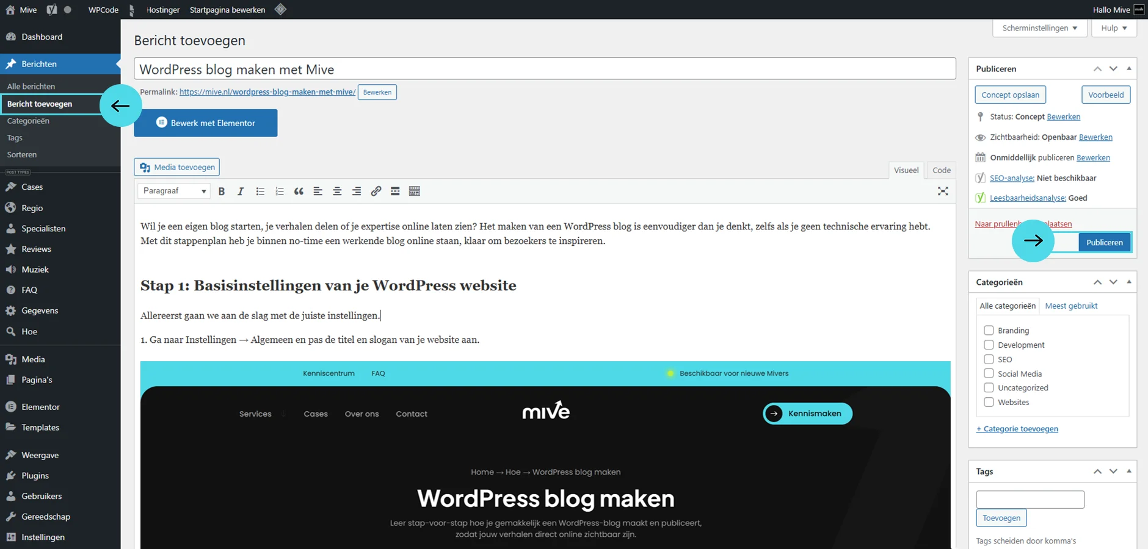The width and height of the screenshot is (1148, 549).
Task: Toggle bold formatting in the editor toolbar
Action: point(222,192)
